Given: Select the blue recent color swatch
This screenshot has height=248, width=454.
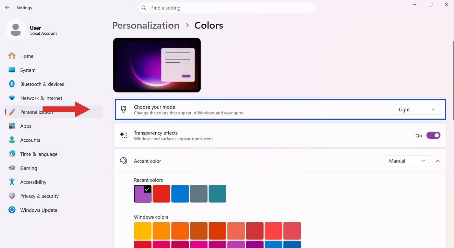Looking at the screenshot, I should (x=180, y=194).
